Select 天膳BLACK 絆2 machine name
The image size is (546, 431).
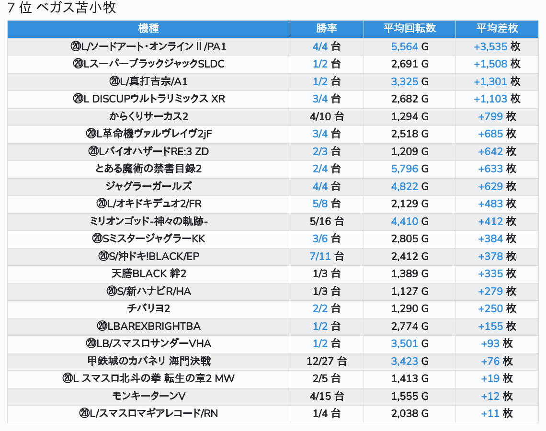point(148,273)
